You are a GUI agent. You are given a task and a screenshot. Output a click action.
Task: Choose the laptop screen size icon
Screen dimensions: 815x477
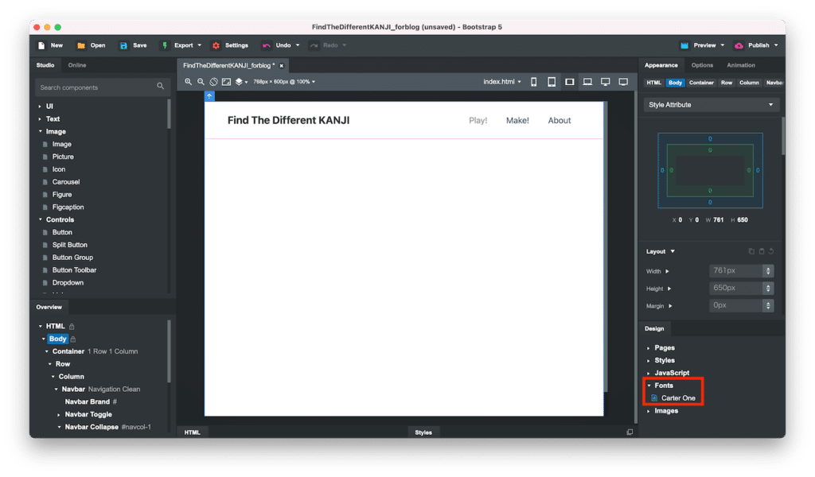(587, 82)
